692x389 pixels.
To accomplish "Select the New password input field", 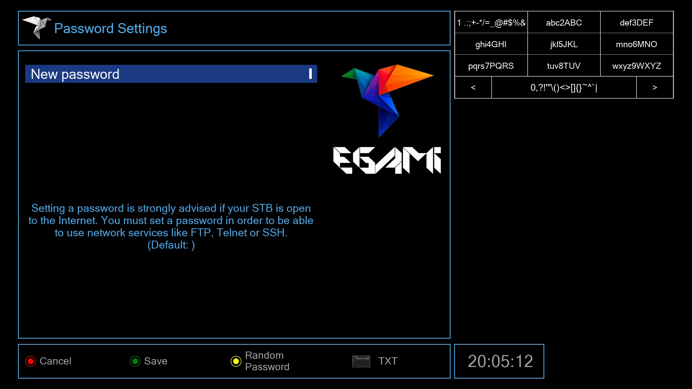I will tap(171, 74).
